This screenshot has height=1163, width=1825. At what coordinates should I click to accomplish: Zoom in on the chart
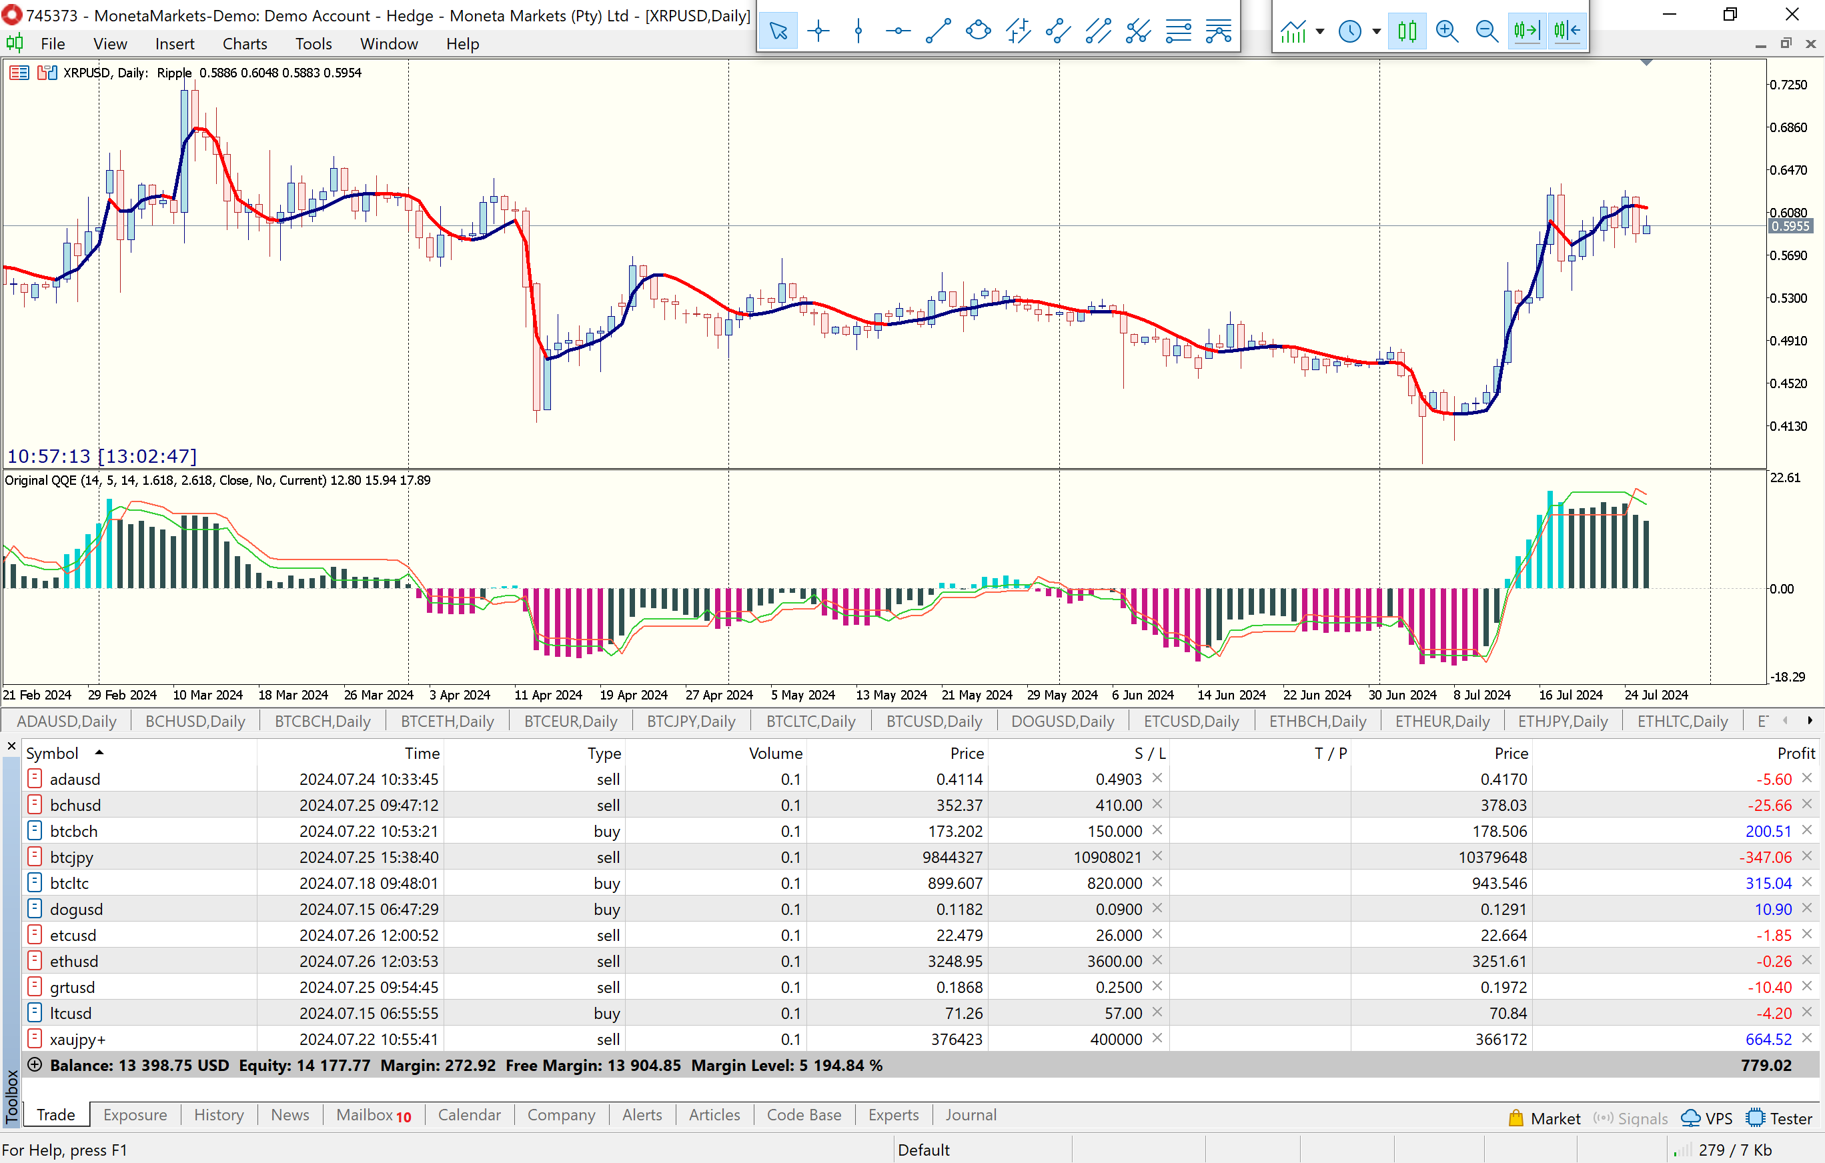[x=1447, y=31]
